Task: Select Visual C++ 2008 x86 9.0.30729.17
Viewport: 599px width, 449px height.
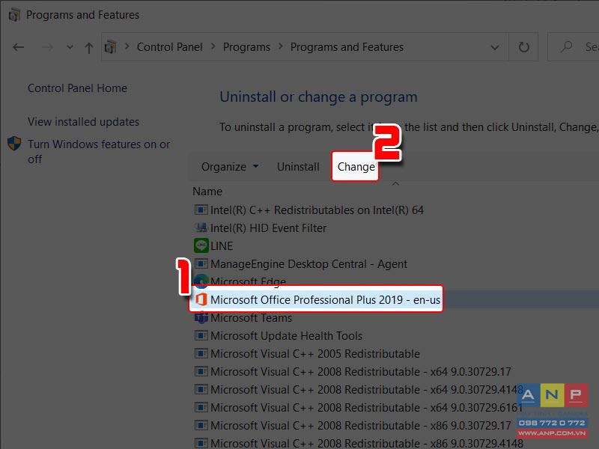Action: (360, 425)
